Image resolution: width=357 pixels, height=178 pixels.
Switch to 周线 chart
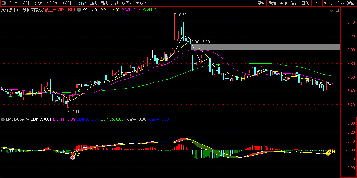[104, 3]
